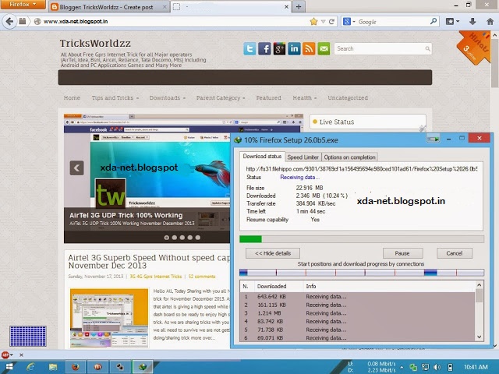Click the download dialog tray-minimize arrow icon
This screenshot has height=374, width=499.
click(434, 139)
